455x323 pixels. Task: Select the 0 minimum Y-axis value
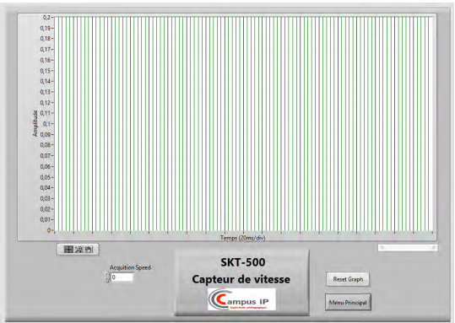coord(49,230)
